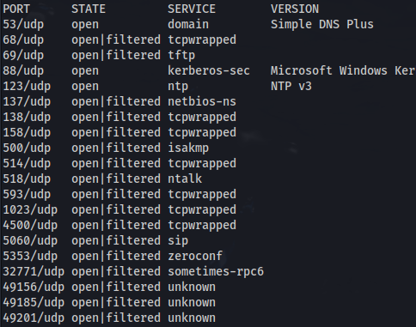416x327 pixels.
Task: Click the SERVICE column header
Action: click(x=192, y=9)
